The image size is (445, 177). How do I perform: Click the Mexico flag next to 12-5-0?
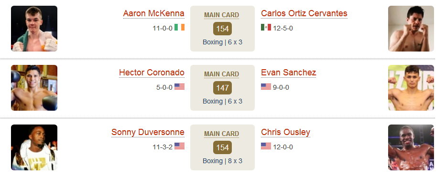point(266,27)
